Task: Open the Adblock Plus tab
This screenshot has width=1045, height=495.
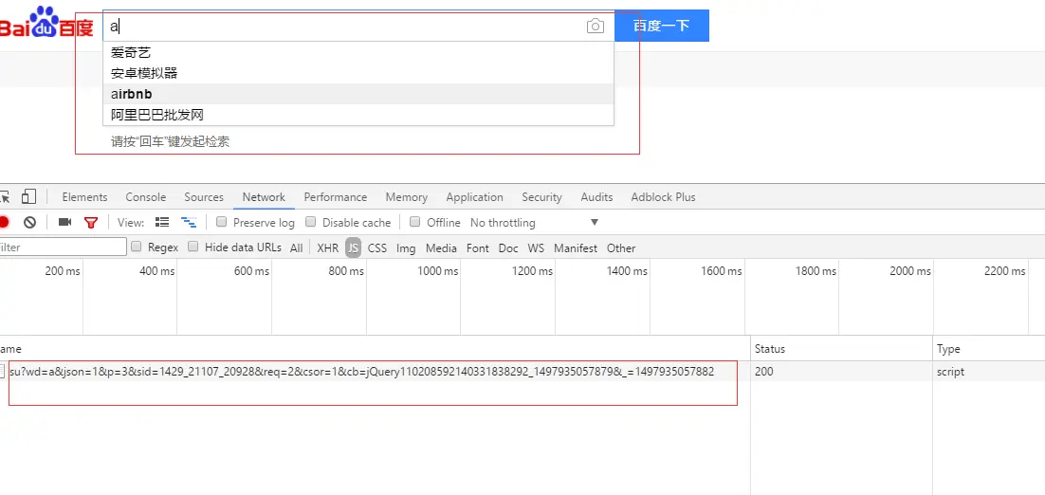Action: click(x=663, y=197)
